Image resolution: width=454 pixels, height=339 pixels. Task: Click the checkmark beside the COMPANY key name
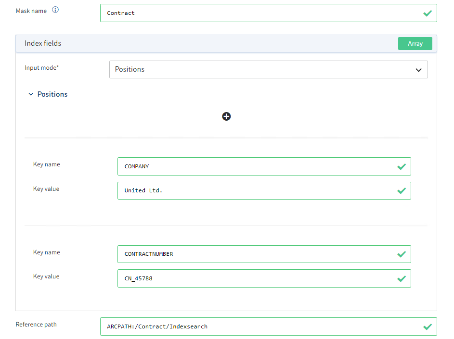pyautogui.click(x=402, y=166)
